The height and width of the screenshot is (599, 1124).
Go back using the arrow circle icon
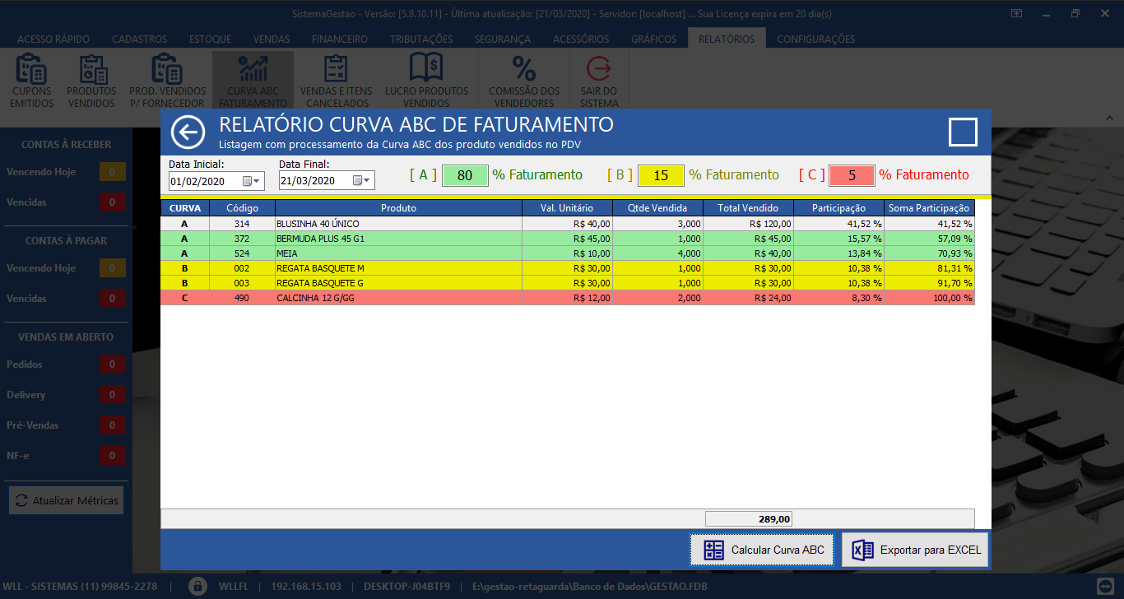pos(188,132)
